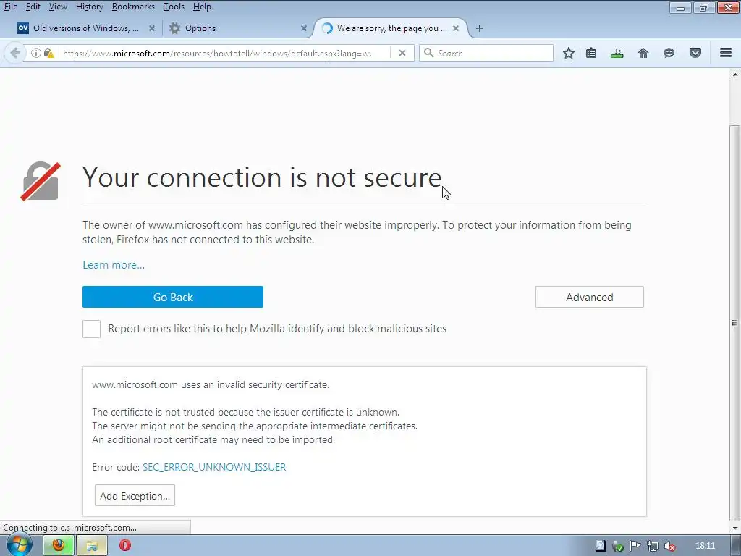Open the Bookmarks menu
The height and width of the screenshot is (556, 741).
coord(133,7)
